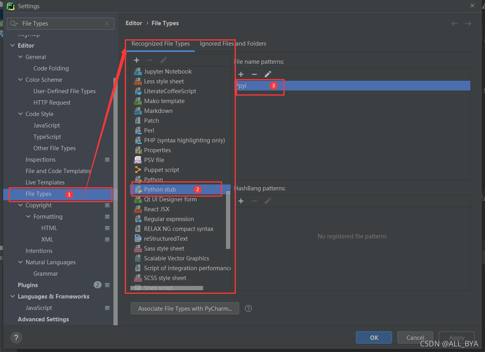The width and height of the screenshot is (485, 352).
Task: Collapse the Code Style subsection
Action: coord(21,114)
